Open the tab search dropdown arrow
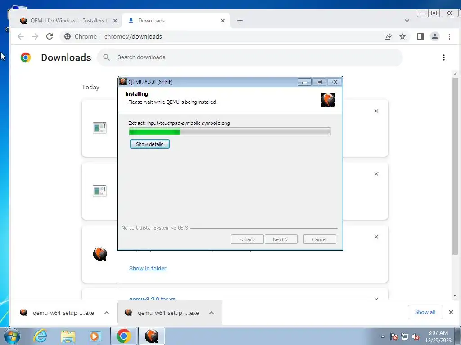 pyautogui.click(x=407, y=21)
